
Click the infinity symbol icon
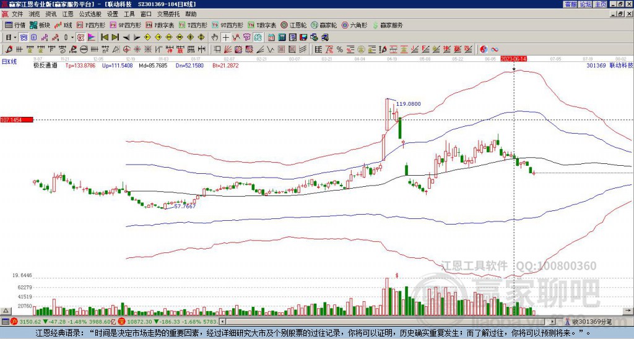(495, 49)
